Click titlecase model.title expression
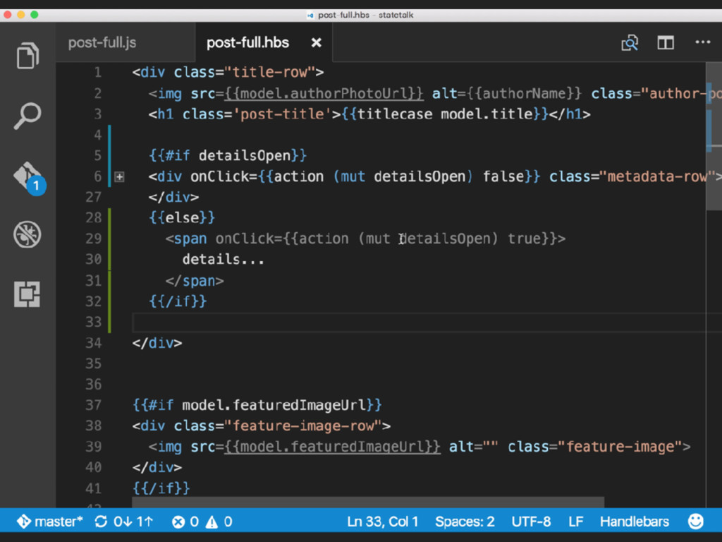Screen dimensions: 722x542 (x=445, y=114)
